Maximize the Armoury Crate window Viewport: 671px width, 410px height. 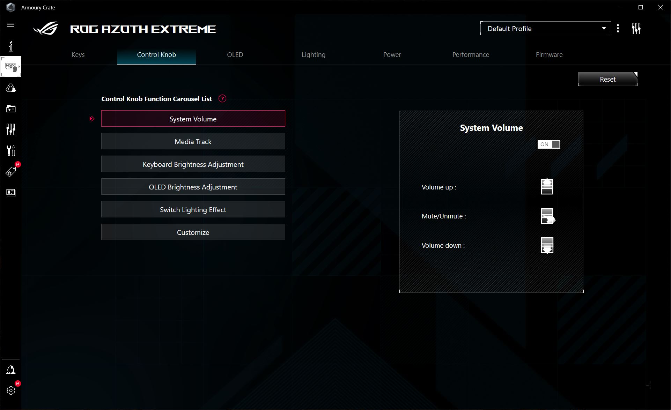641,7
